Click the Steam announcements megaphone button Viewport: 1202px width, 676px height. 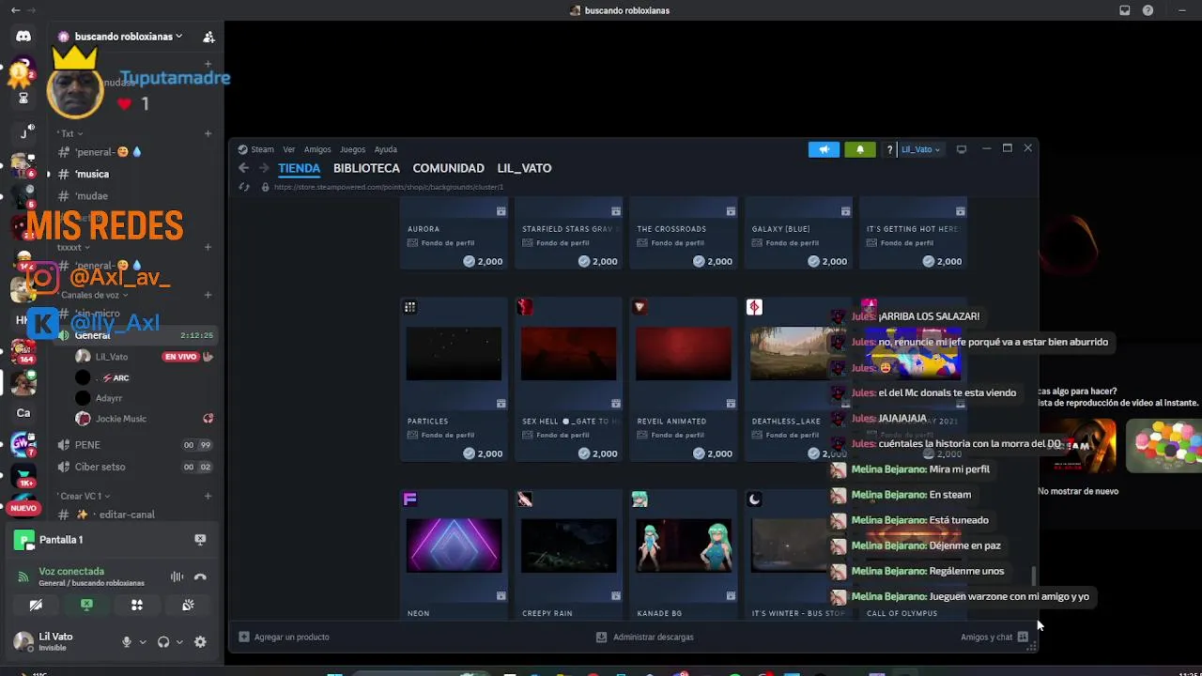click(x=824, y=149)
